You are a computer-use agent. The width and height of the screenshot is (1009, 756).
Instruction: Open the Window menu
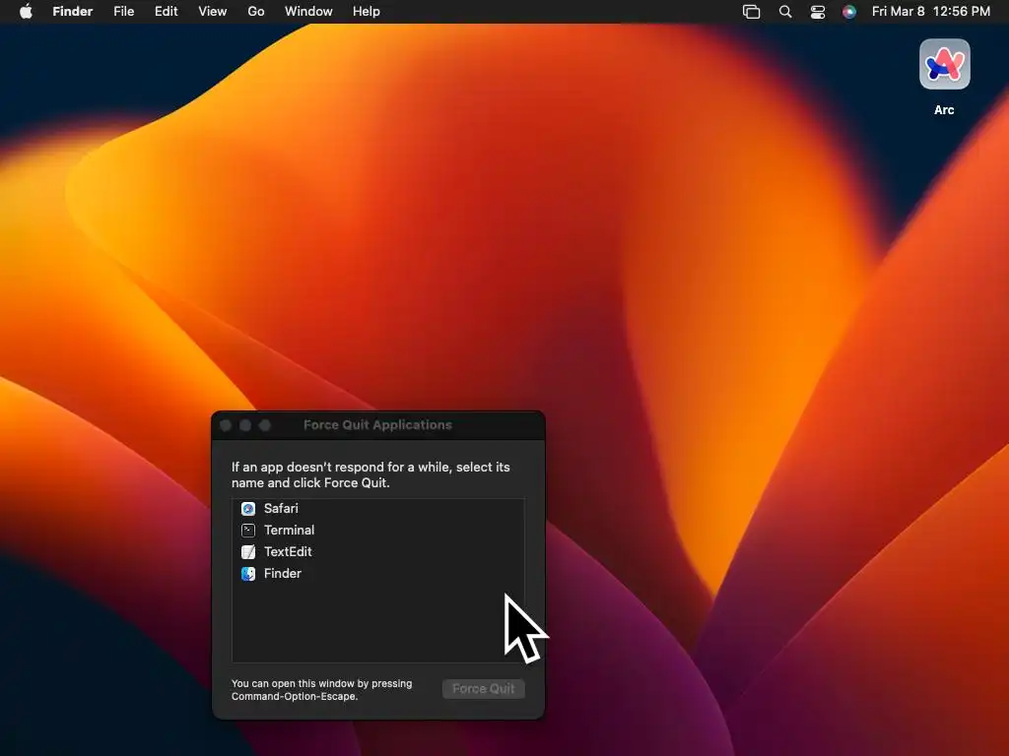308,12
